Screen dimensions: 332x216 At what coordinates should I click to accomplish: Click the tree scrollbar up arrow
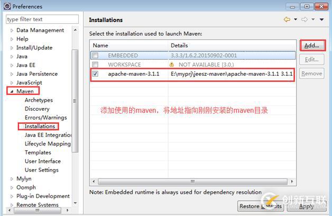click(75, 30)
